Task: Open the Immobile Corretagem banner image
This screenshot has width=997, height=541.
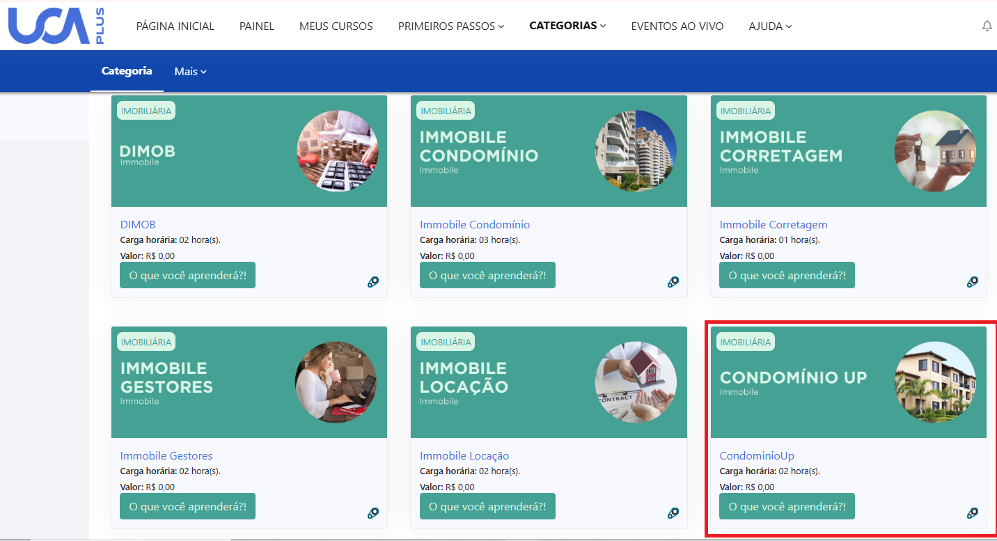Action: [x=849, y=151]
